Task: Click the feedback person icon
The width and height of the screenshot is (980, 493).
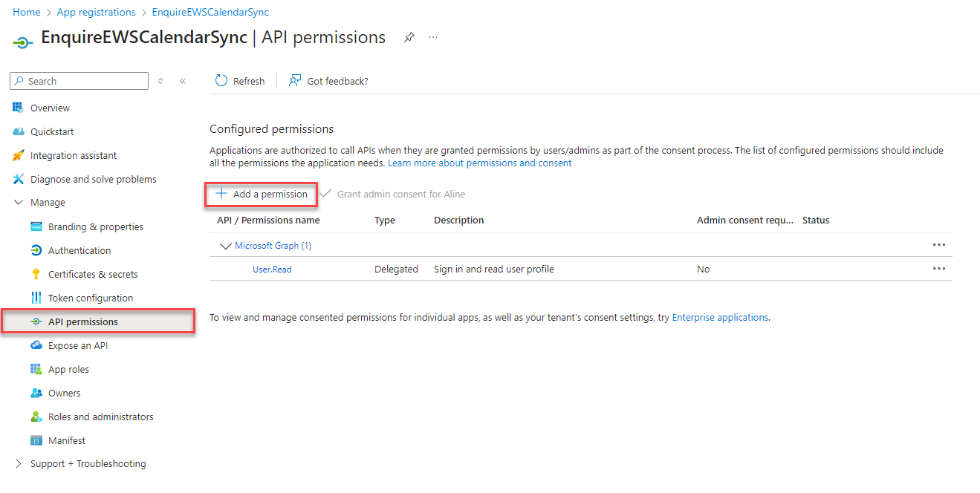Action: click(296, 81)
